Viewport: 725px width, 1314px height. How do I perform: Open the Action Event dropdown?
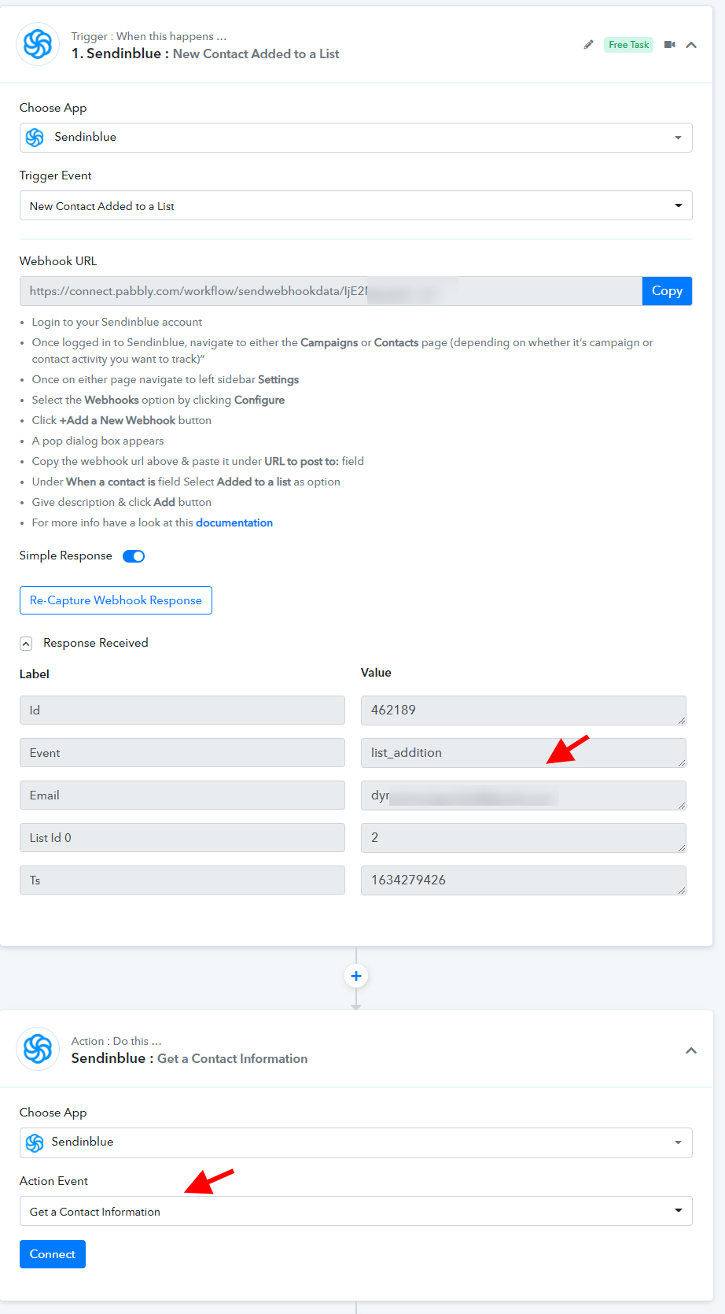pos(356,1211)
